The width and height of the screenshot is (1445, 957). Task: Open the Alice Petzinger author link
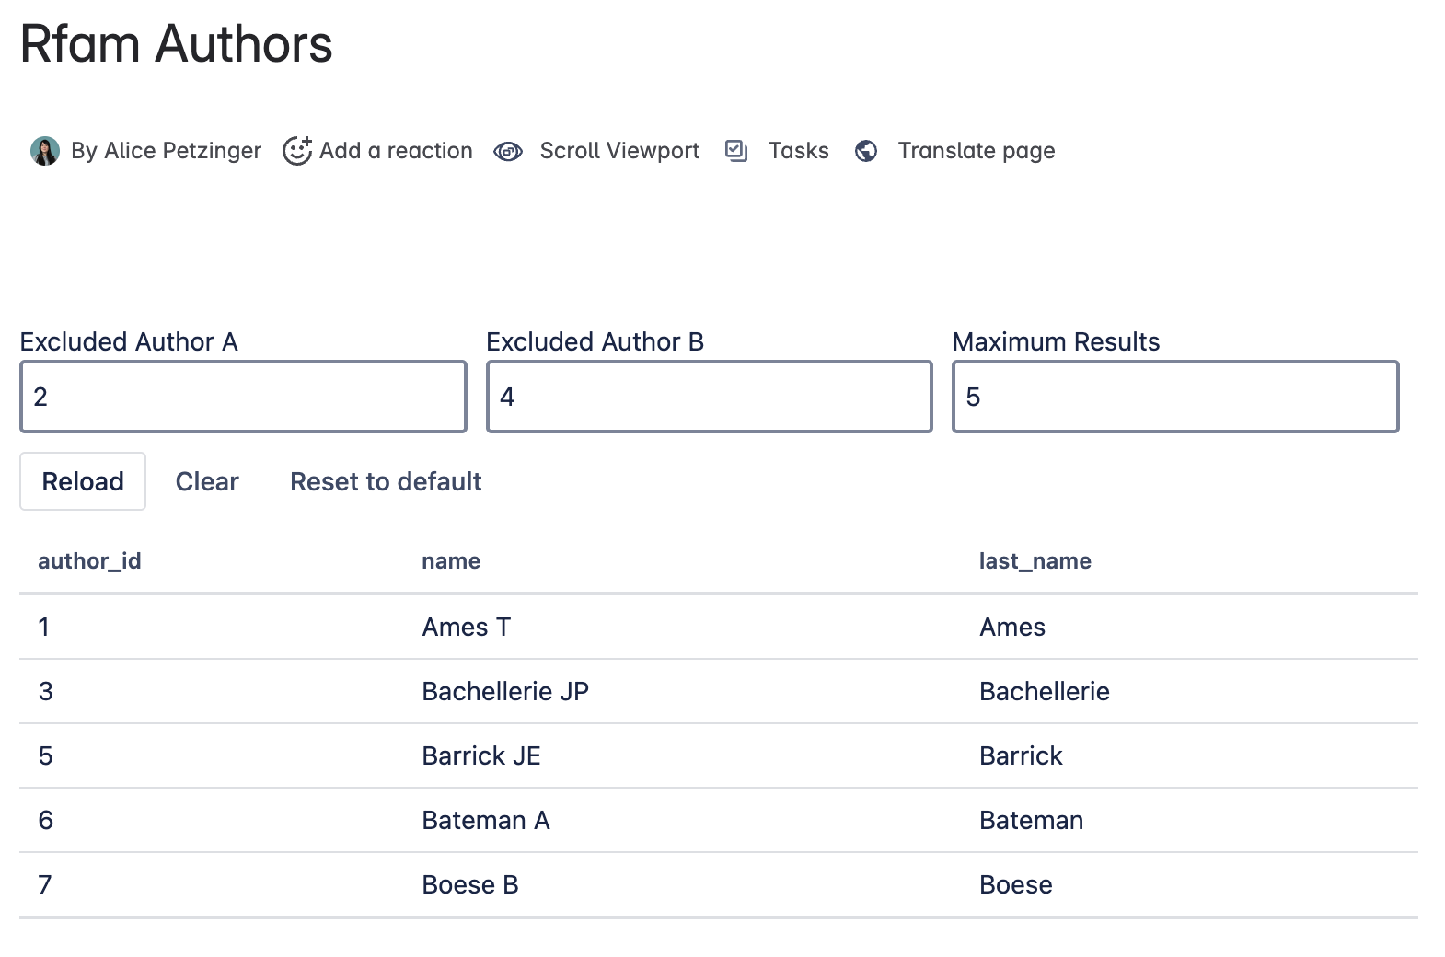coord(182,151)
